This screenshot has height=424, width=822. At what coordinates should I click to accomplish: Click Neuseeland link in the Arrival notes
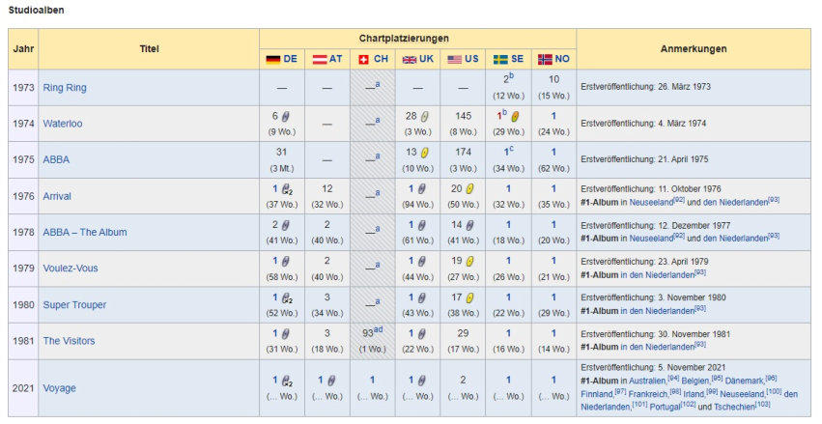coord(651,202)
